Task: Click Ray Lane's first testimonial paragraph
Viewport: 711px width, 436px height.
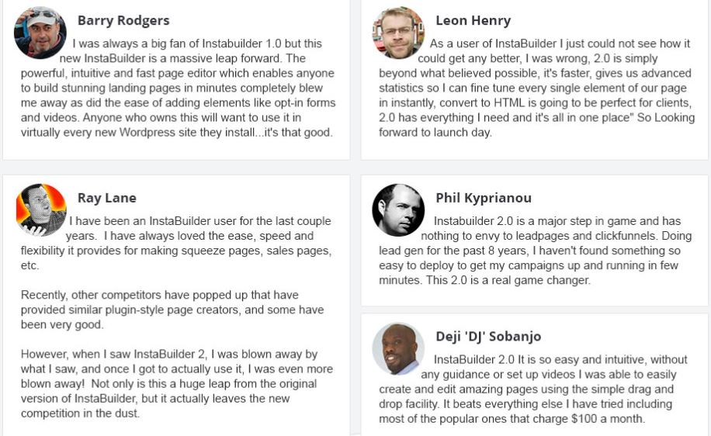Action: (176, 243)
